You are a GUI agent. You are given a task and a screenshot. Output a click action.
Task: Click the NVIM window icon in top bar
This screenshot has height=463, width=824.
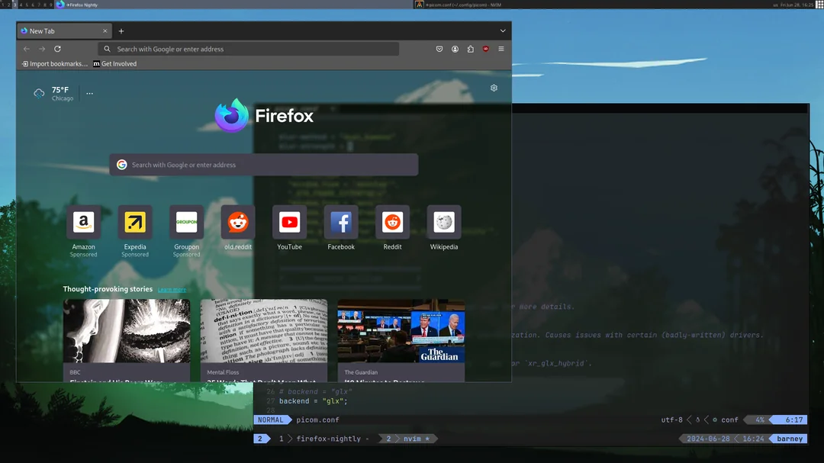[420, 5]
